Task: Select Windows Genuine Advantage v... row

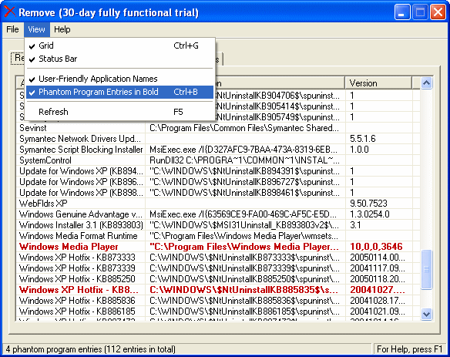Action: [x=218, y=214]
